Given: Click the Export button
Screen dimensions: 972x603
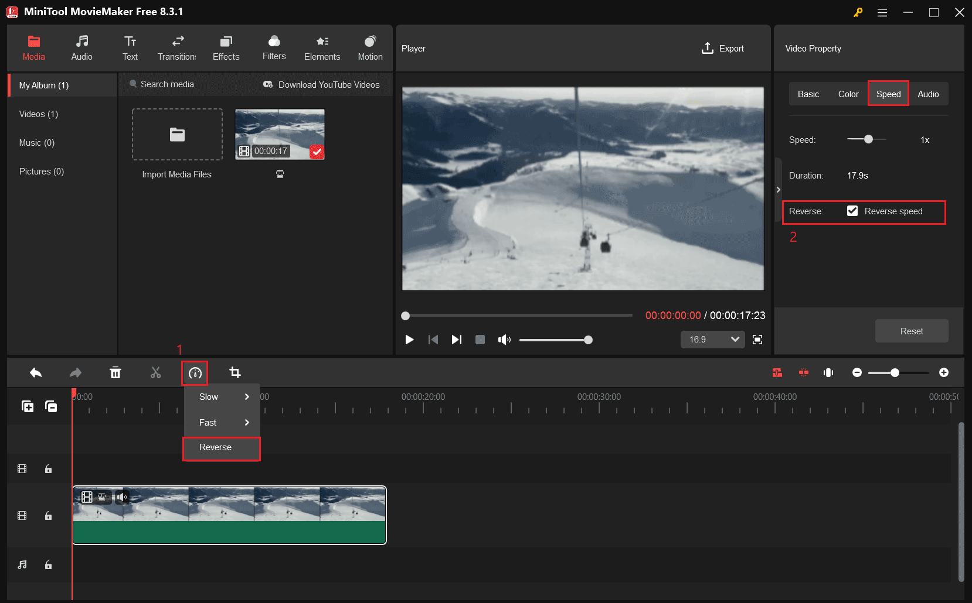Looking at the screenshot, I should (x=723, y=49).
